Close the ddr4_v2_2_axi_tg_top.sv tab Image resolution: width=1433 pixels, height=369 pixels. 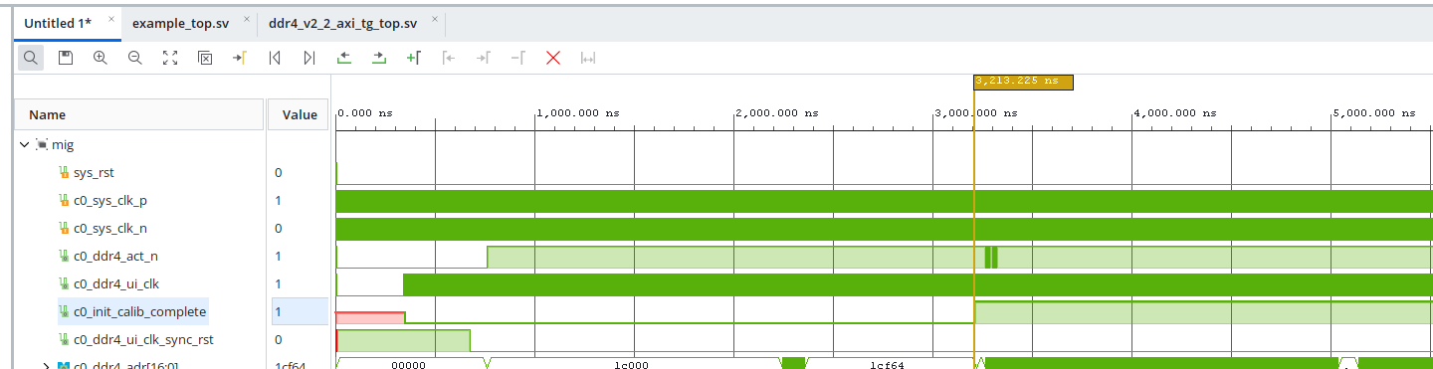pyautogui.click(x=435, y=19)
